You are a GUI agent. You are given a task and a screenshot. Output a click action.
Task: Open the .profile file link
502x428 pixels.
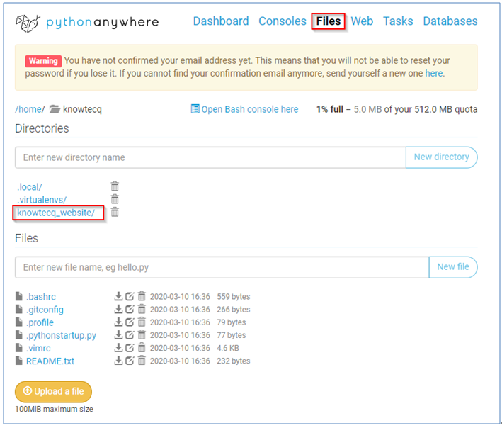pyautogui.click(x=40, y=322)
